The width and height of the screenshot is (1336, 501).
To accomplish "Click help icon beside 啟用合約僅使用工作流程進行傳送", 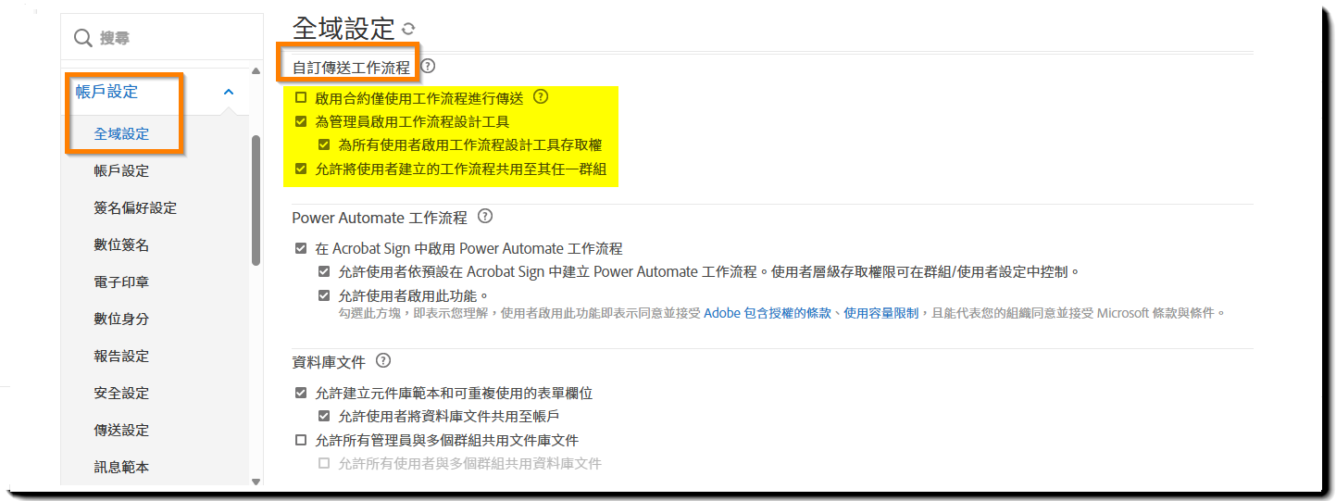I will 542,96.
